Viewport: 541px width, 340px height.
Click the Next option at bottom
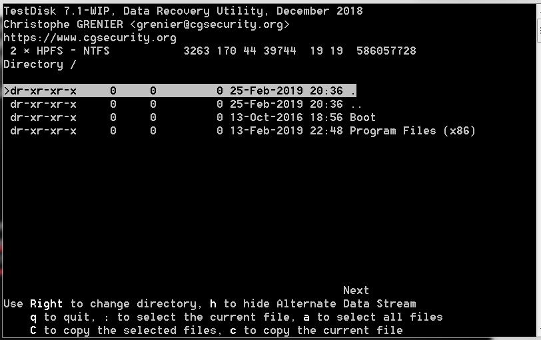[356, 290]
